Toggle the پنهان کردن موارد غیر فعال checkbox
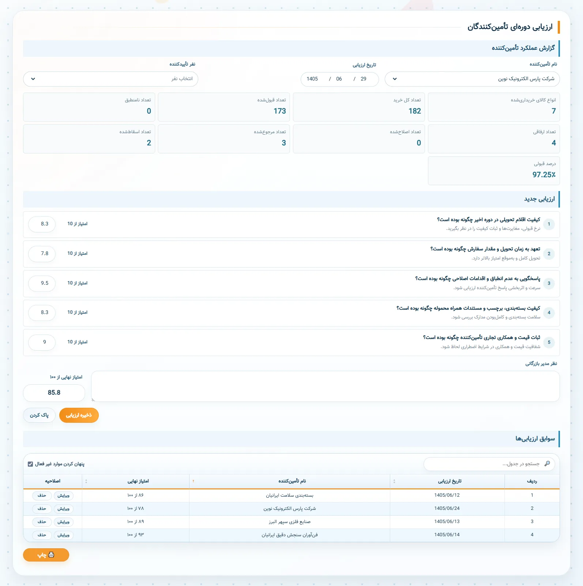This screenshot has height=586, width=583. [30, 464]
